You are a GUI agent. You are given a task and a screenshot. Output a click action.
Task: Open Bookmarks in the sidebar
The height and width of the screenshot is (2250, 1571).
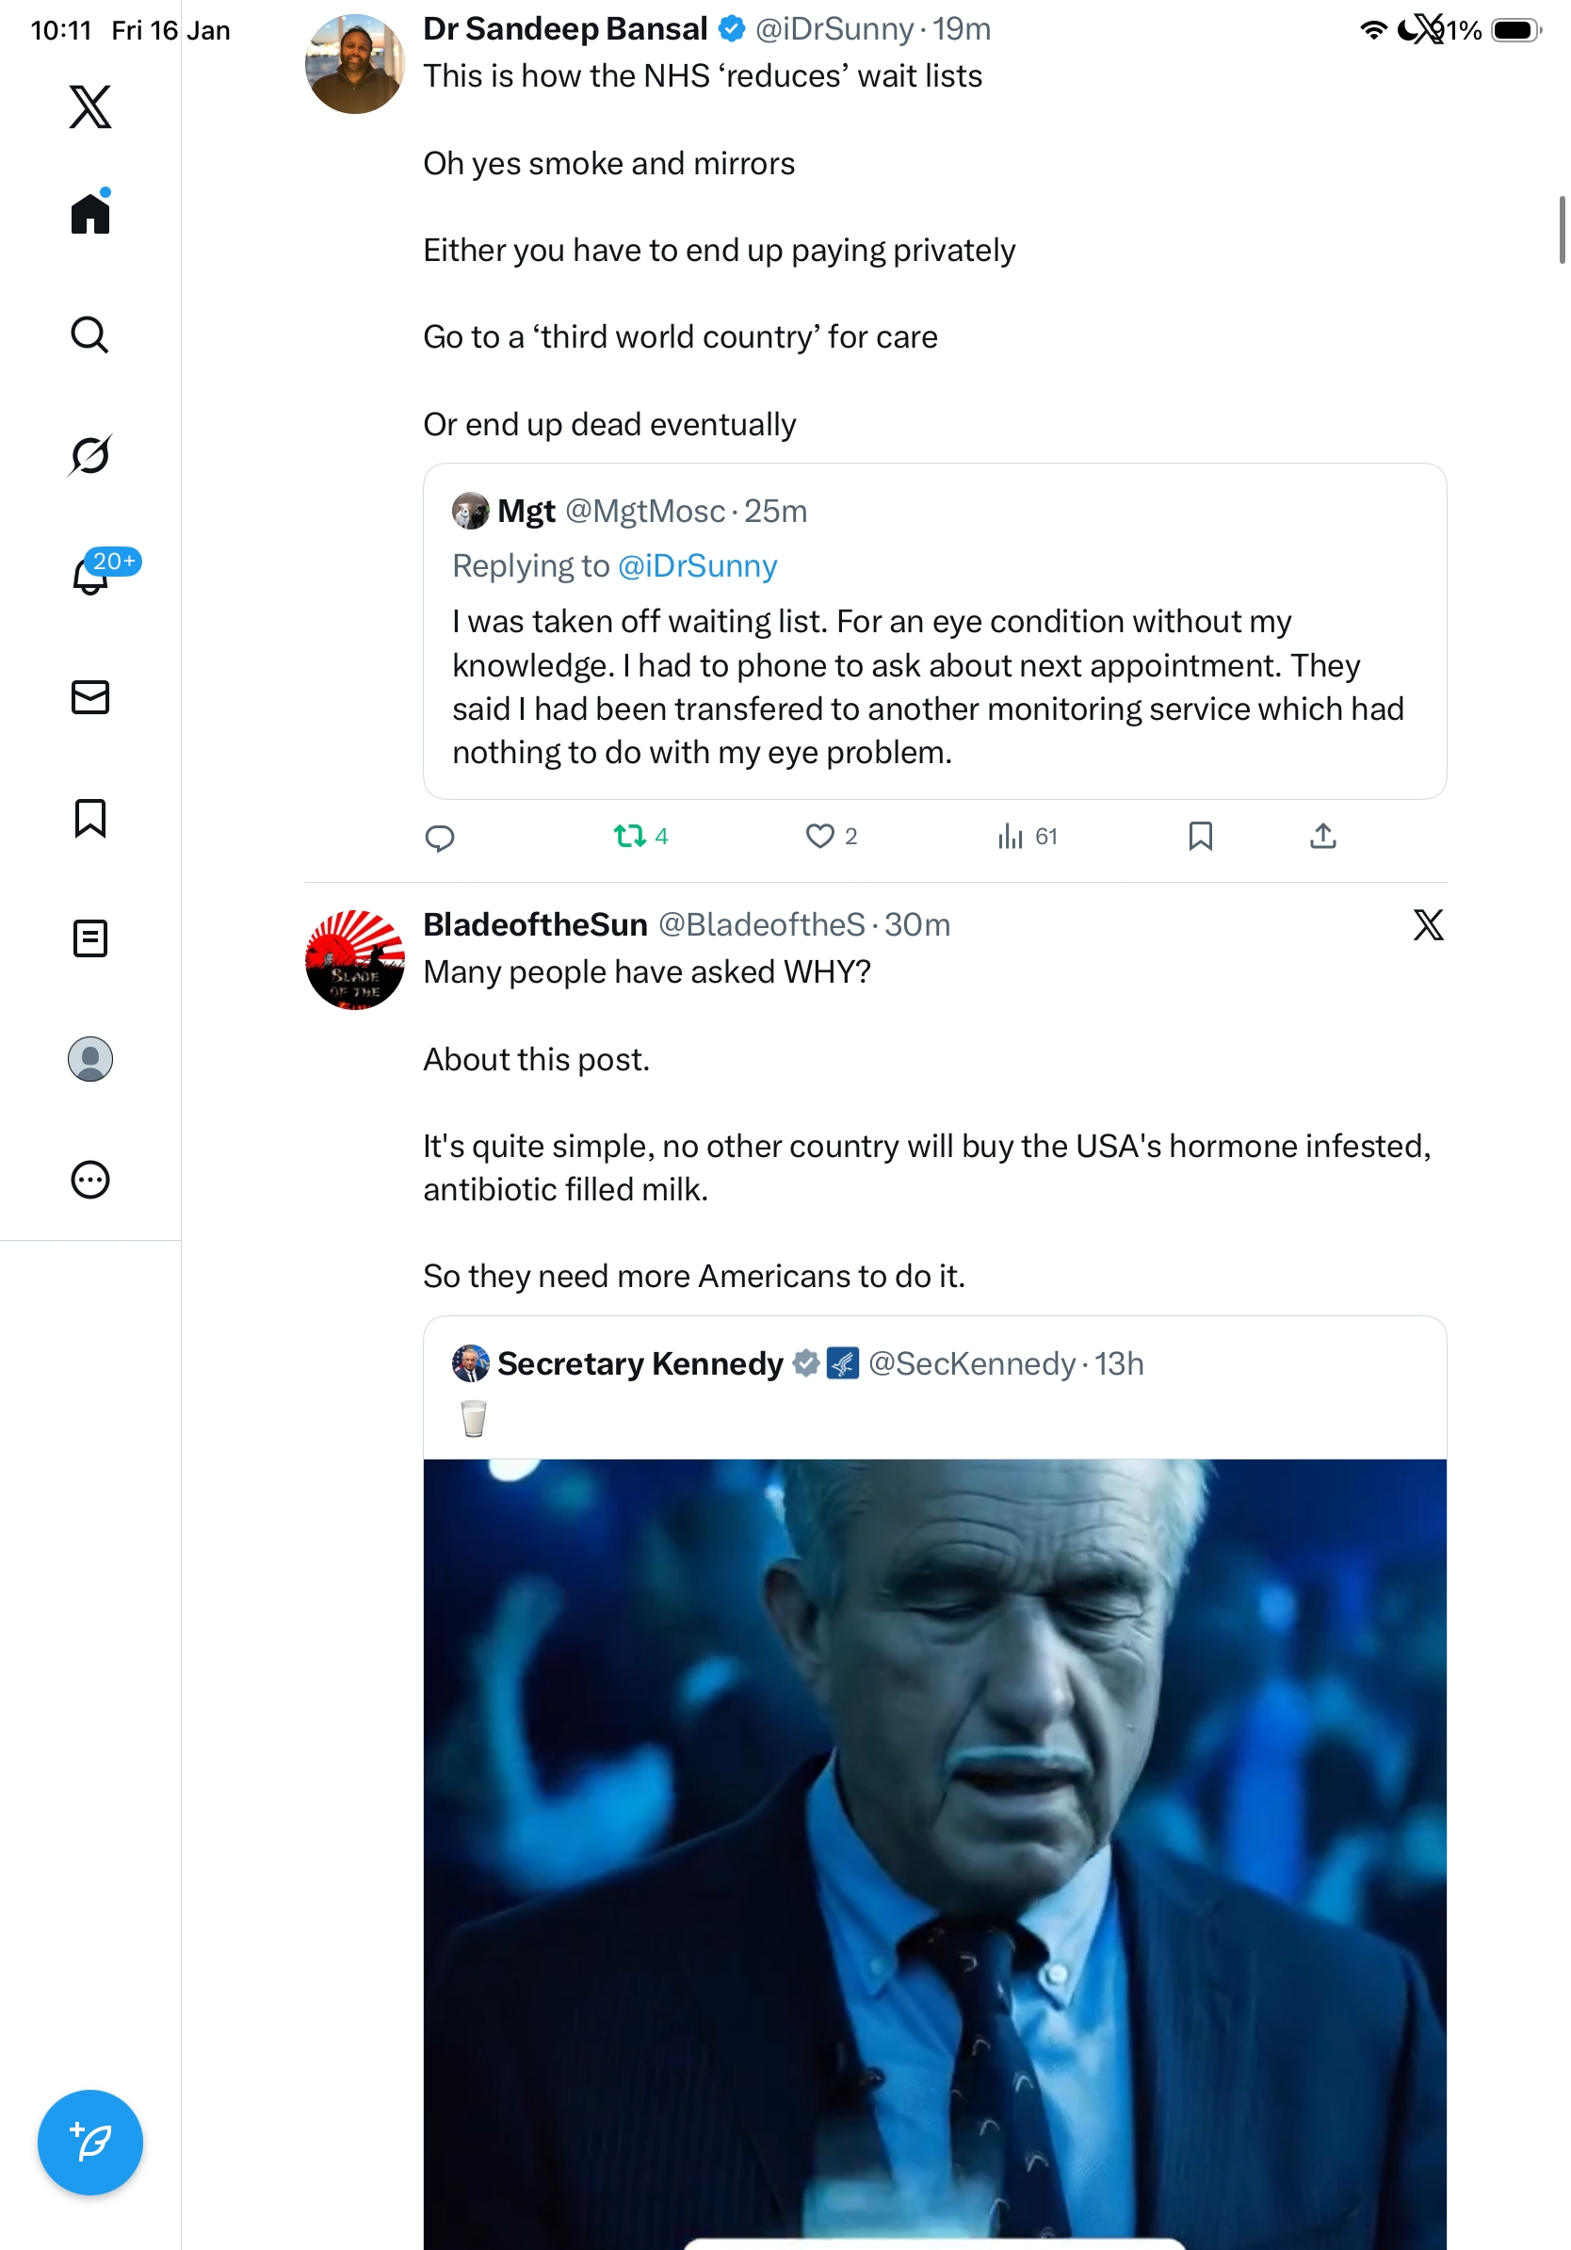[x=90, y=817]
